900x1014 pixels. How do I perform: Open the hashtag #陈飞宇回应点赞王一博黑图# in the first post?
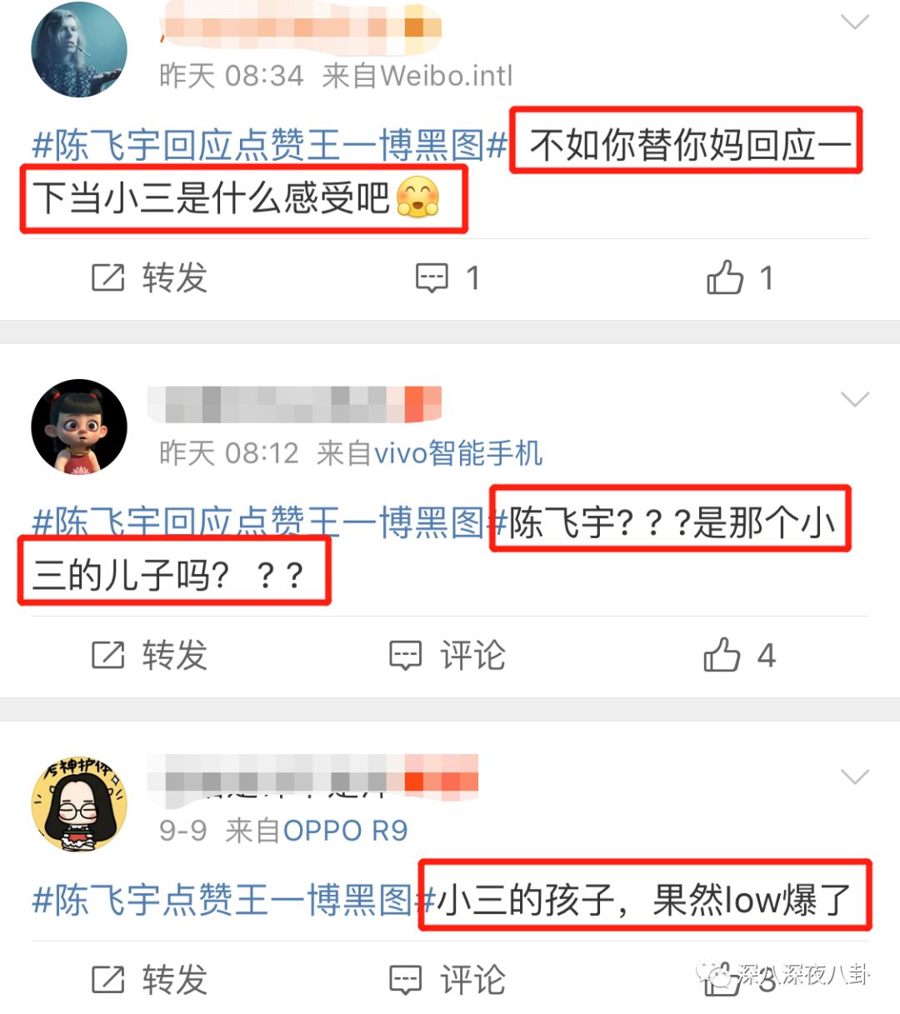coord(269,146)
